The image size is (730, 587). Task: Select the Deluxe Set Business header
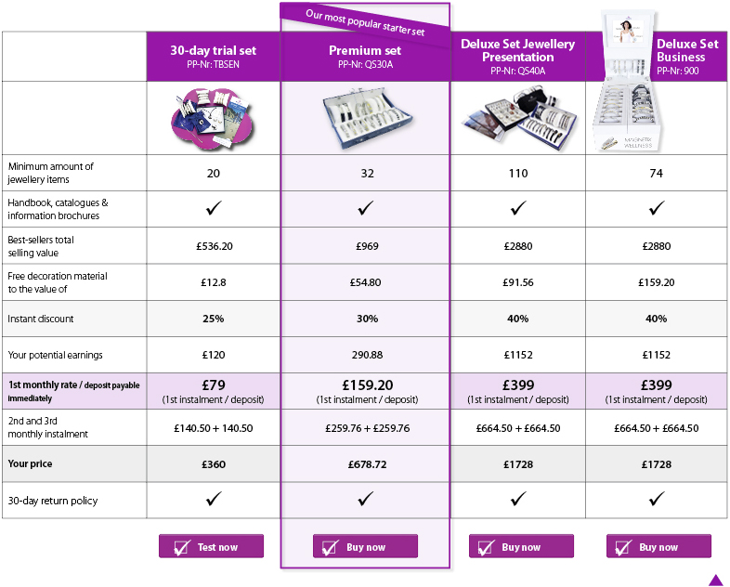(687, 57)
